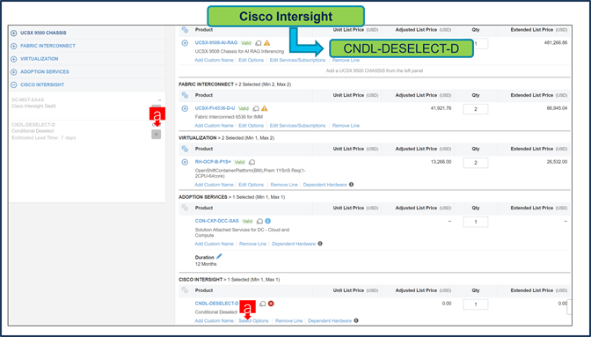Open the UCSX-9508-AI-RAG product link
Image resolution: width=591 pixels, height=337 pixels.
pyautogui.click(x=216, y=43)
